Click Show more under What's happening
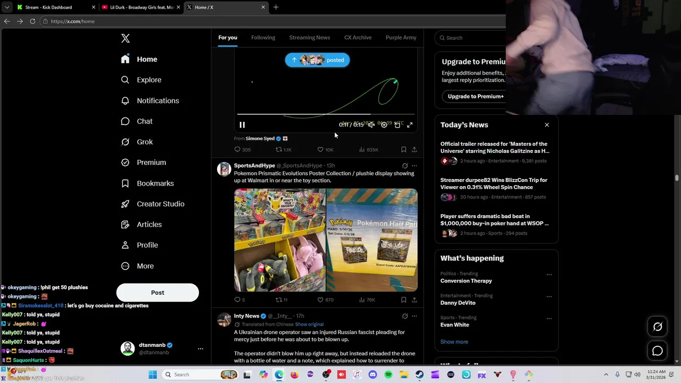Viewport: 681px width, 383px height. (454, 342)
